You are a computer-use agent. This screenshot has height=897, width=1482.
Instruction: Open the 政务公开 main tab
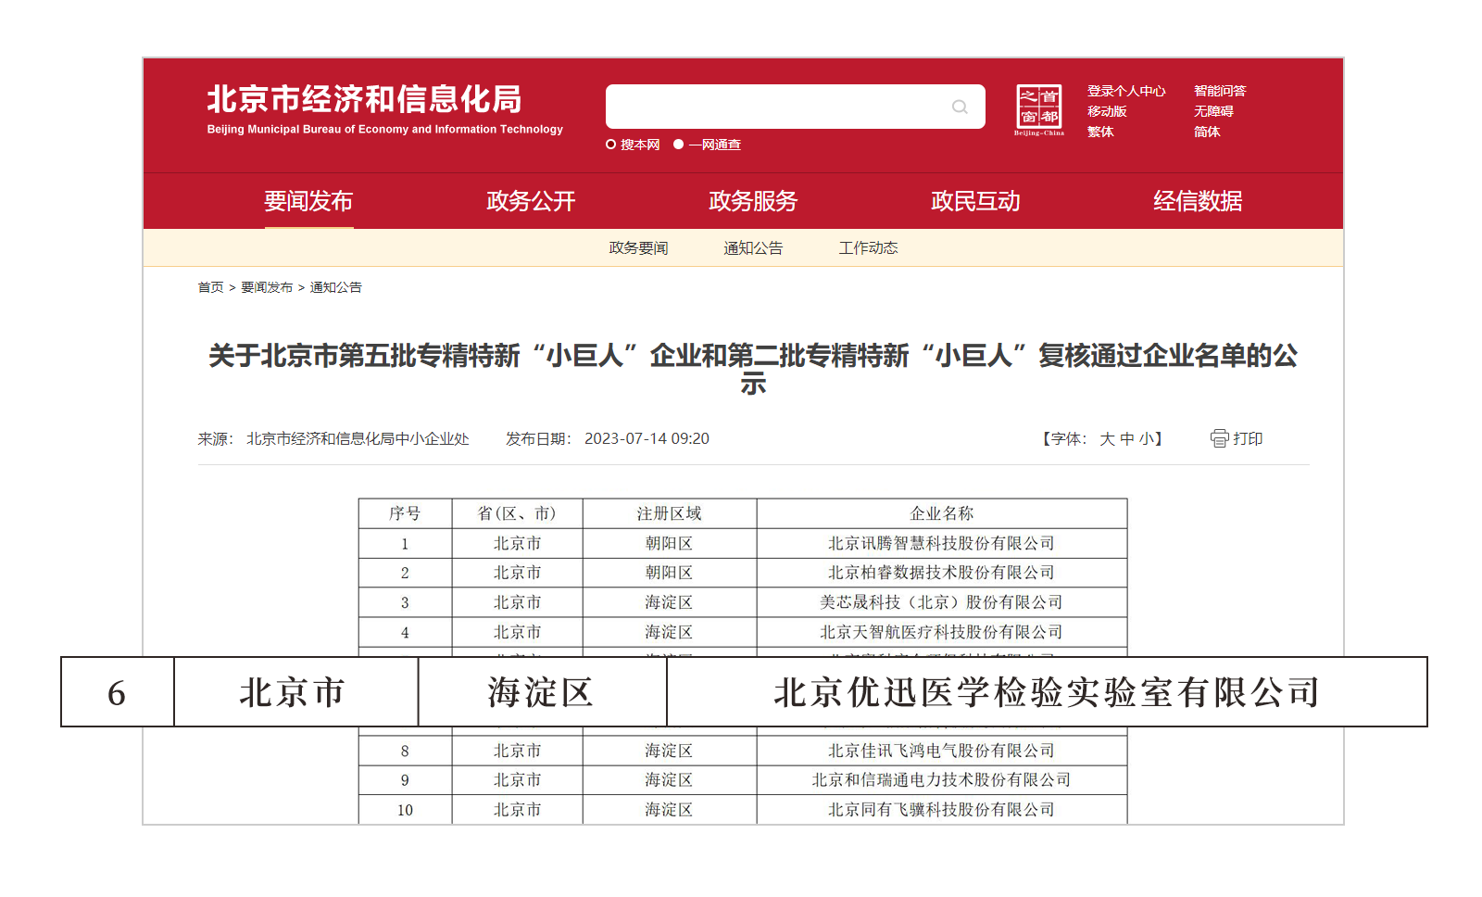[531, 201]
